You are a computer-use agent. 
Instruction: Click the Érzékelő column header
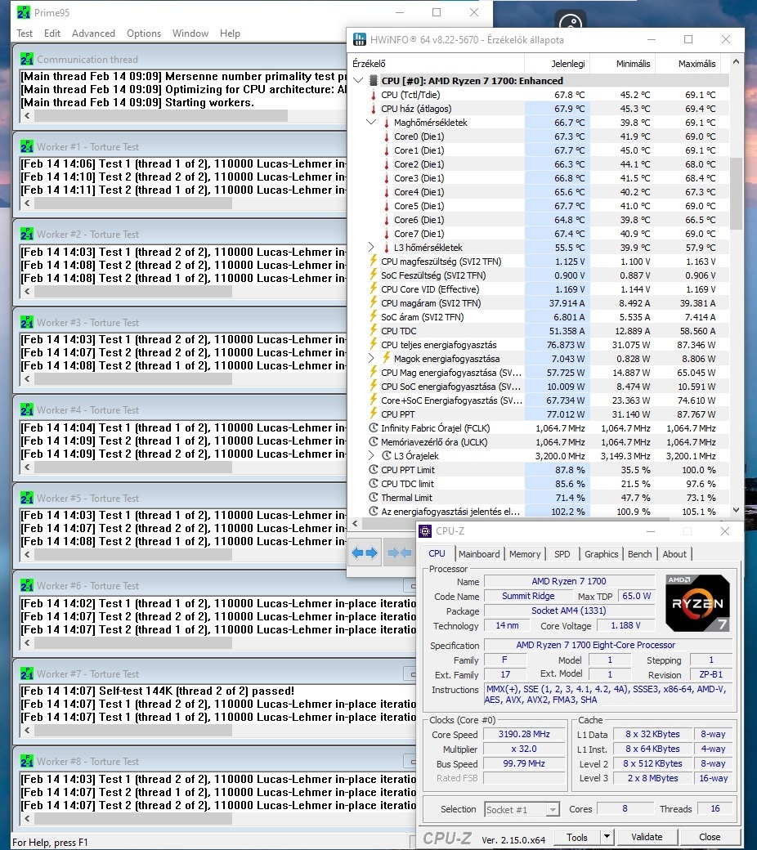[x=369, y=64]
